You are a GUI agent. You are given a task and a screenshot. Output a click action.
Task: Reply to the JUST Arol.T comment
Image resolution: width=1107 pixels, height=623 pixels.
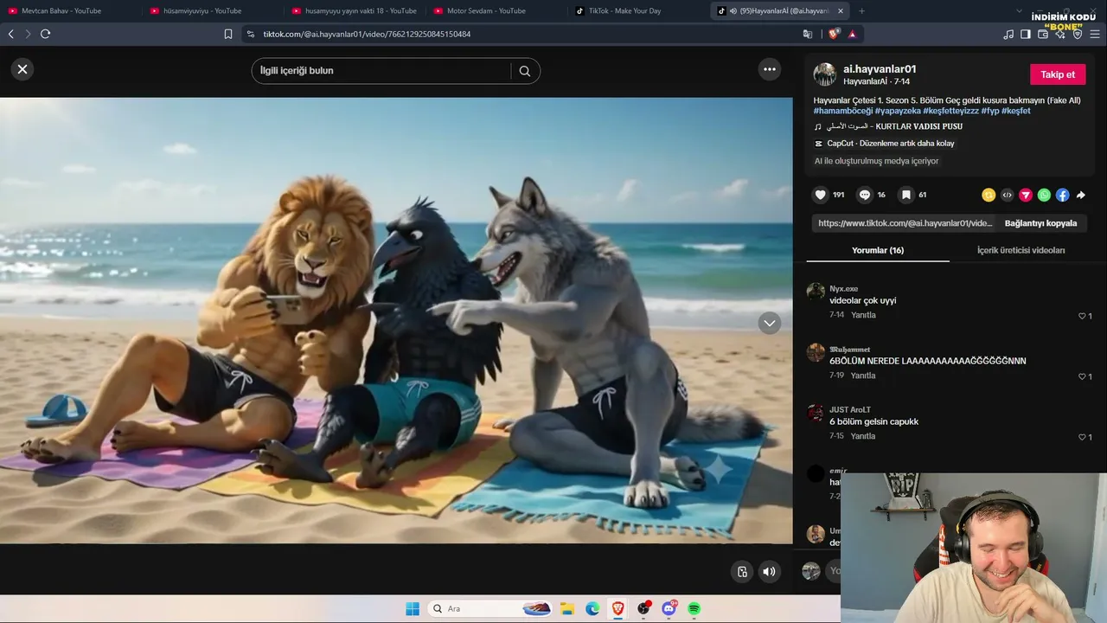(863, 436)
